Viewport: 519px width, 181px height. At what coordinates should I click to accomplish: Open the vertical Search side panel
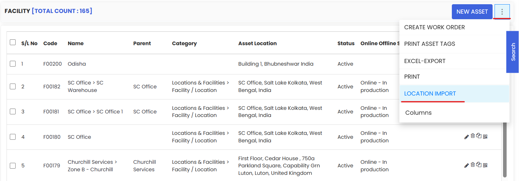click(513, 52)
